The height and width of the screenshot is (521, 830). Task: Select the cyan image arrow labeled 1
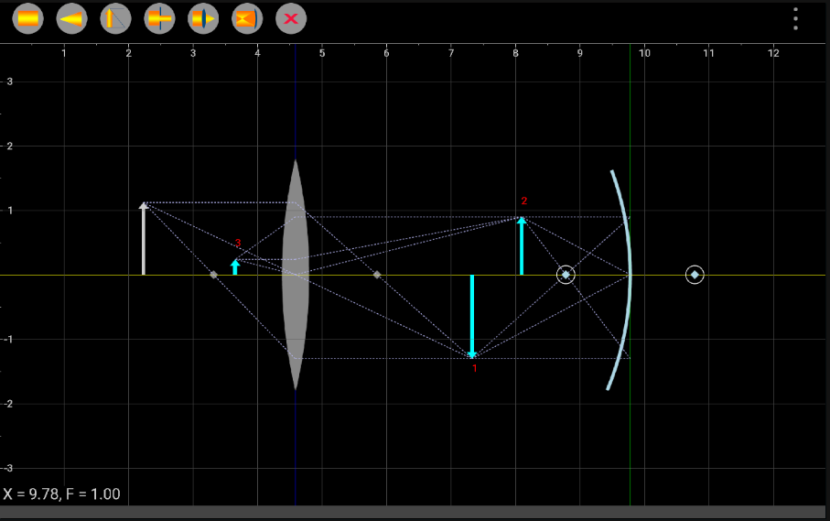click(472, 316)
